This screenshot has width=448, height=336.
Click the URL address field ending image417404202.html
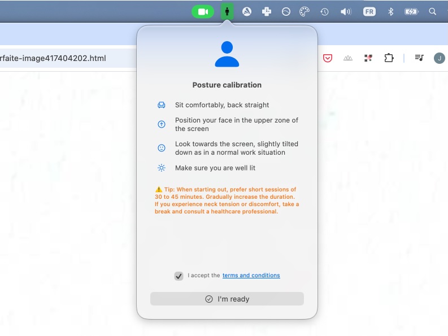click(68, 58)
